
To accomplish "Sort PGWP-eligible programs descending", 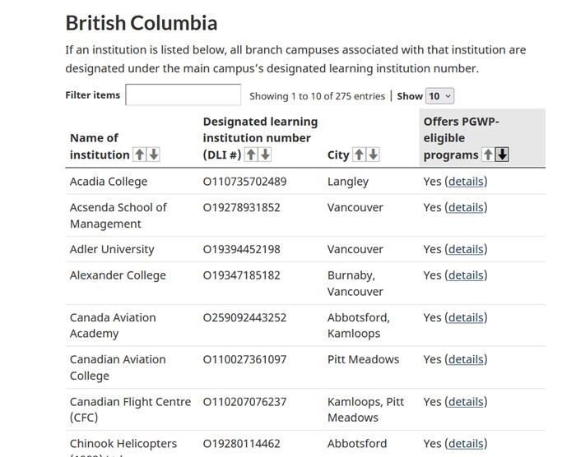I will point(502,155).
